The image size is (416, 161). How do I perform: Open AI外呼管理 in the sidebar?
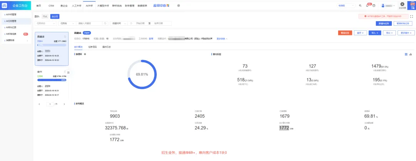pos(16,15)
